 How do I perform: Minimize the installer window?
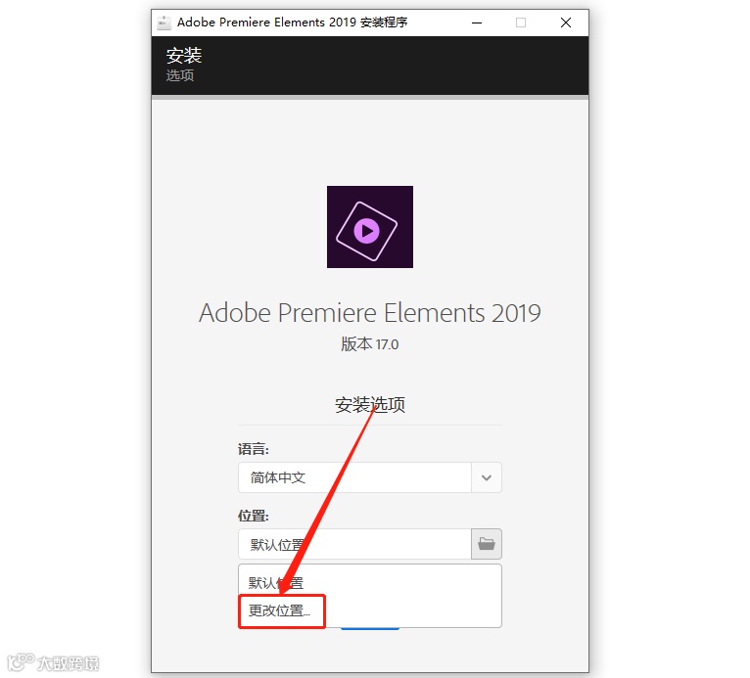tap(477, 23)
